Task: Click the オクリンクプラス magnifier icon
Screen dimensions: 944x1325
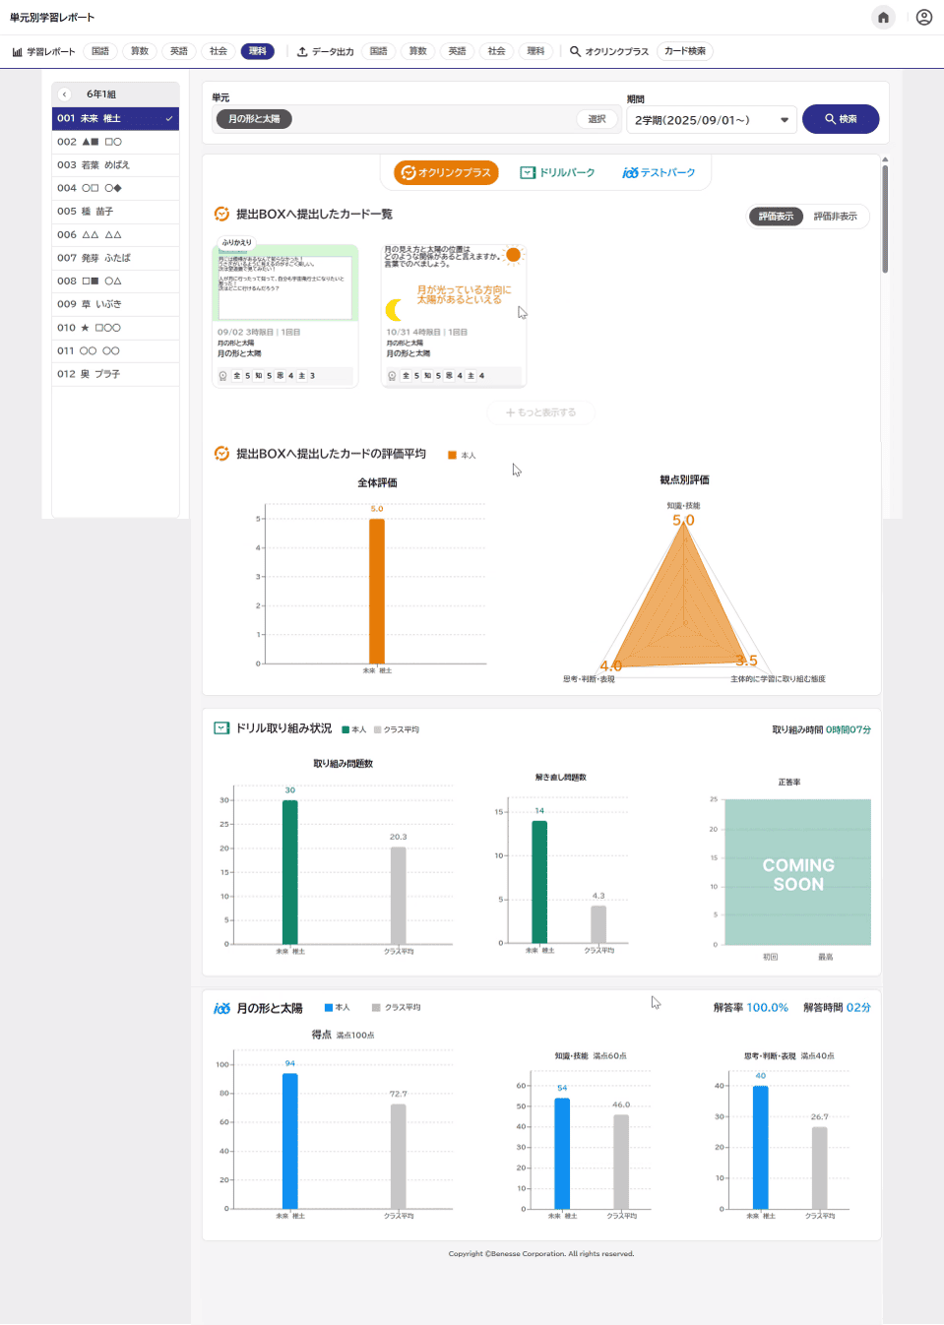Action: (575, 52)
